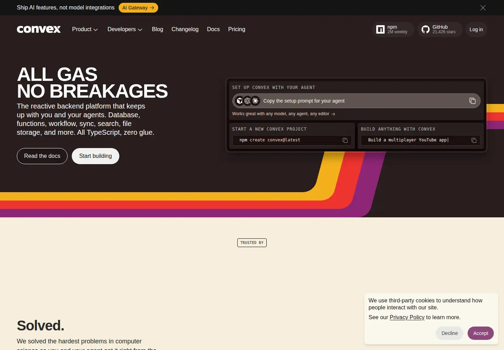This screenshot has height=350, width=504.
Task: Accept third-party cookies
Action: coord(481,333)
